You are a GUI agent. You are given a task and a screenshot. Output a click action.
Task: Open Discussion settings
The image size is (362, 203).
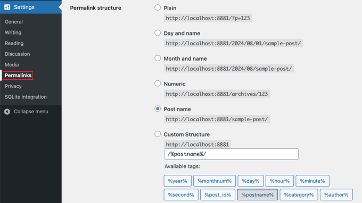tap(18, 54)
